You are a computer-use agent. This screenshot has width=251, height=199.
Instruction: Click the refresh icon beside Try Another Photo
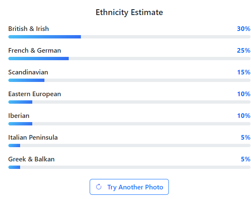[x=98, y=187]
